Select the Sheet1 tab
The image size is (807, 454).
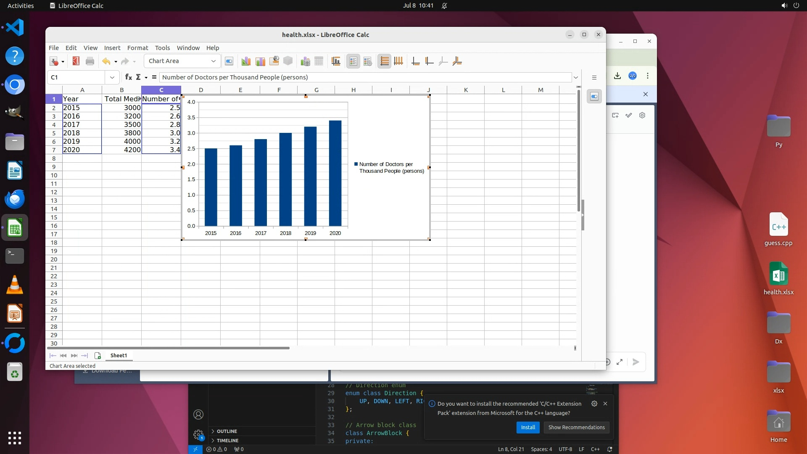[x=119, y=356]
